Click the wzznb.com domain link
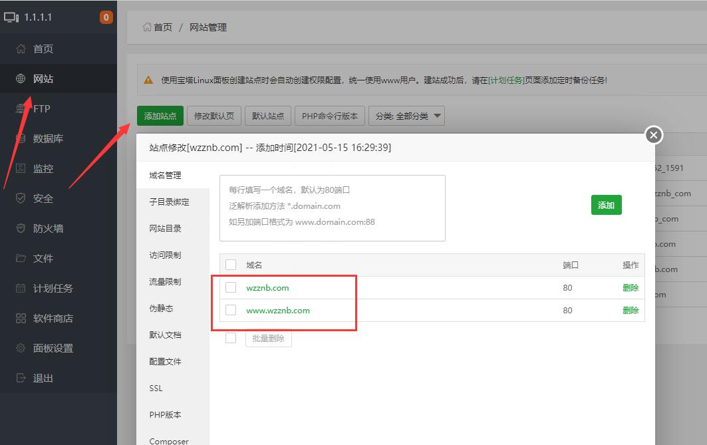Screen dimensions: 707x445 (x=267, y=287)
